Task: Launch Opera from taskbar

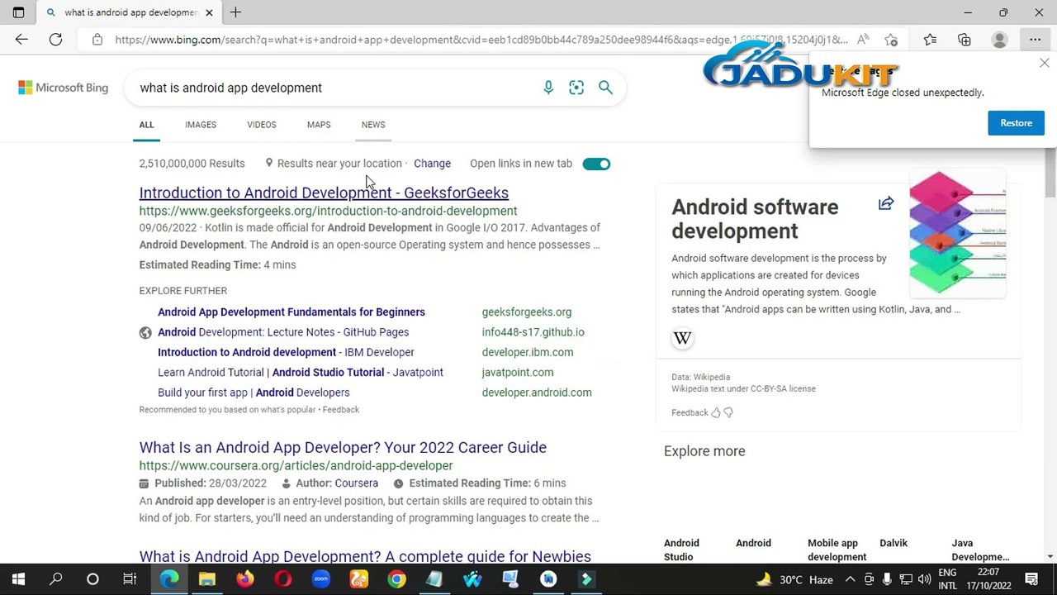Action: tap(283, 579)
